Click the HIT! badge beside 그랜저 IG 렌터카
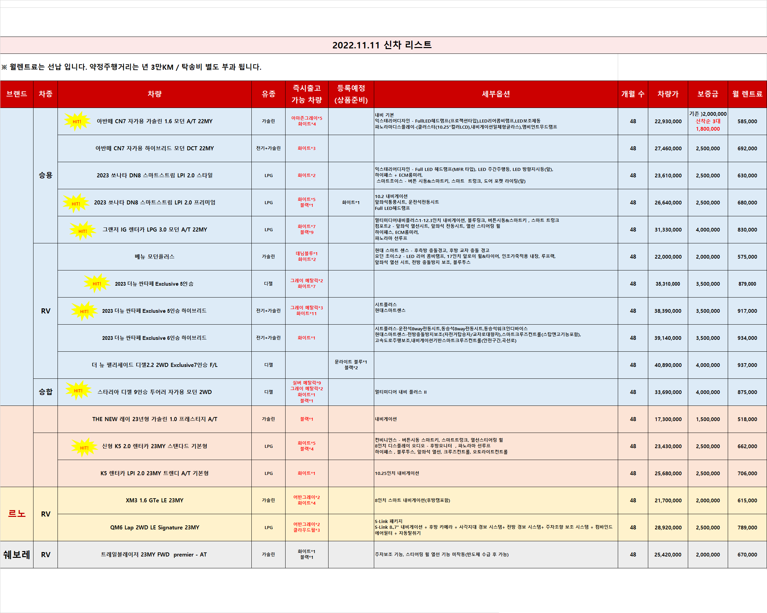Viewport: 767px width, 613px height. tap(83, 231)
